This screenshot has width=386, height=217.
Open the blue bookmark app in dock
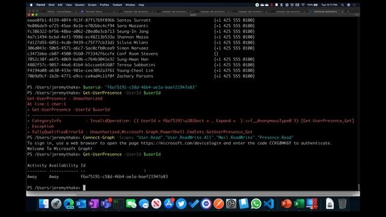(x=244, y=204)
